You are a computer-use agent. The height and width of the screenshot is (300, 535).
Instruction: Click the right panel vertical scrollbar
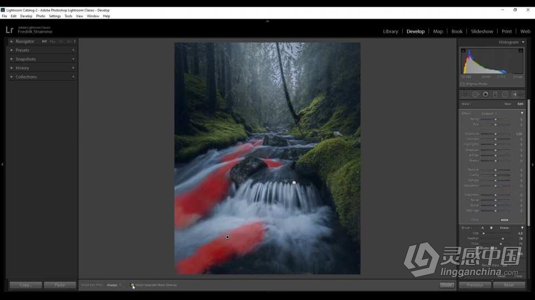point(528,163)
